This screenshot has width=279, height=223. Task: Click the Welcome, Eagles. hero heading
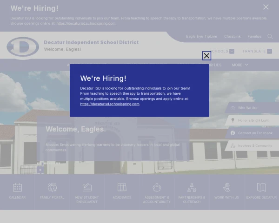[x=76, y=129]
